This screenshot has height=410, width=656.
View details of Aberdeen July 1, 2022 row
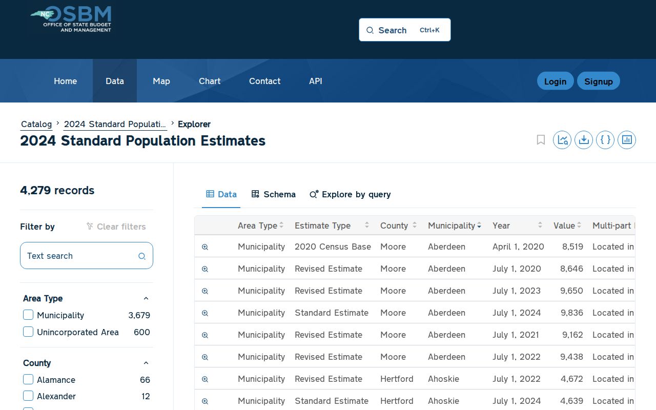pyautogui.click(x=205, y=357)
